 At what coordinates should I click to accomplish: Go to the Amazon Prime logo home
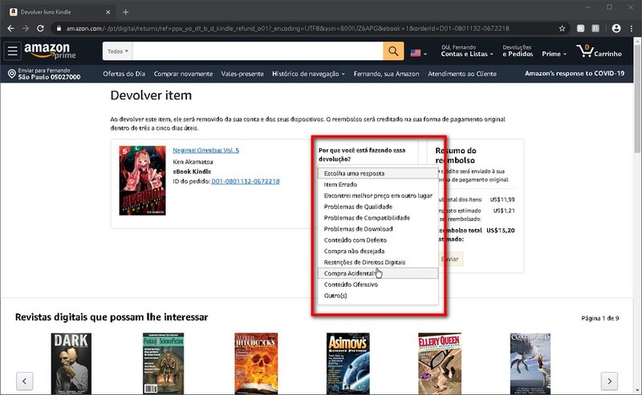(50, 51)
